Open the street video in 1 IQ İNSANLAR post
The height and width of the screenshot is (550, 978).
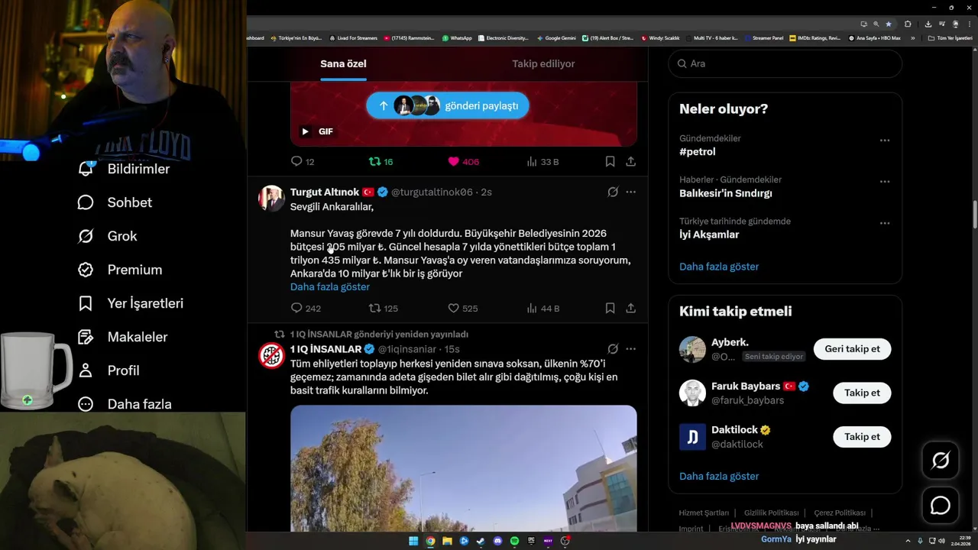[463, 468]
